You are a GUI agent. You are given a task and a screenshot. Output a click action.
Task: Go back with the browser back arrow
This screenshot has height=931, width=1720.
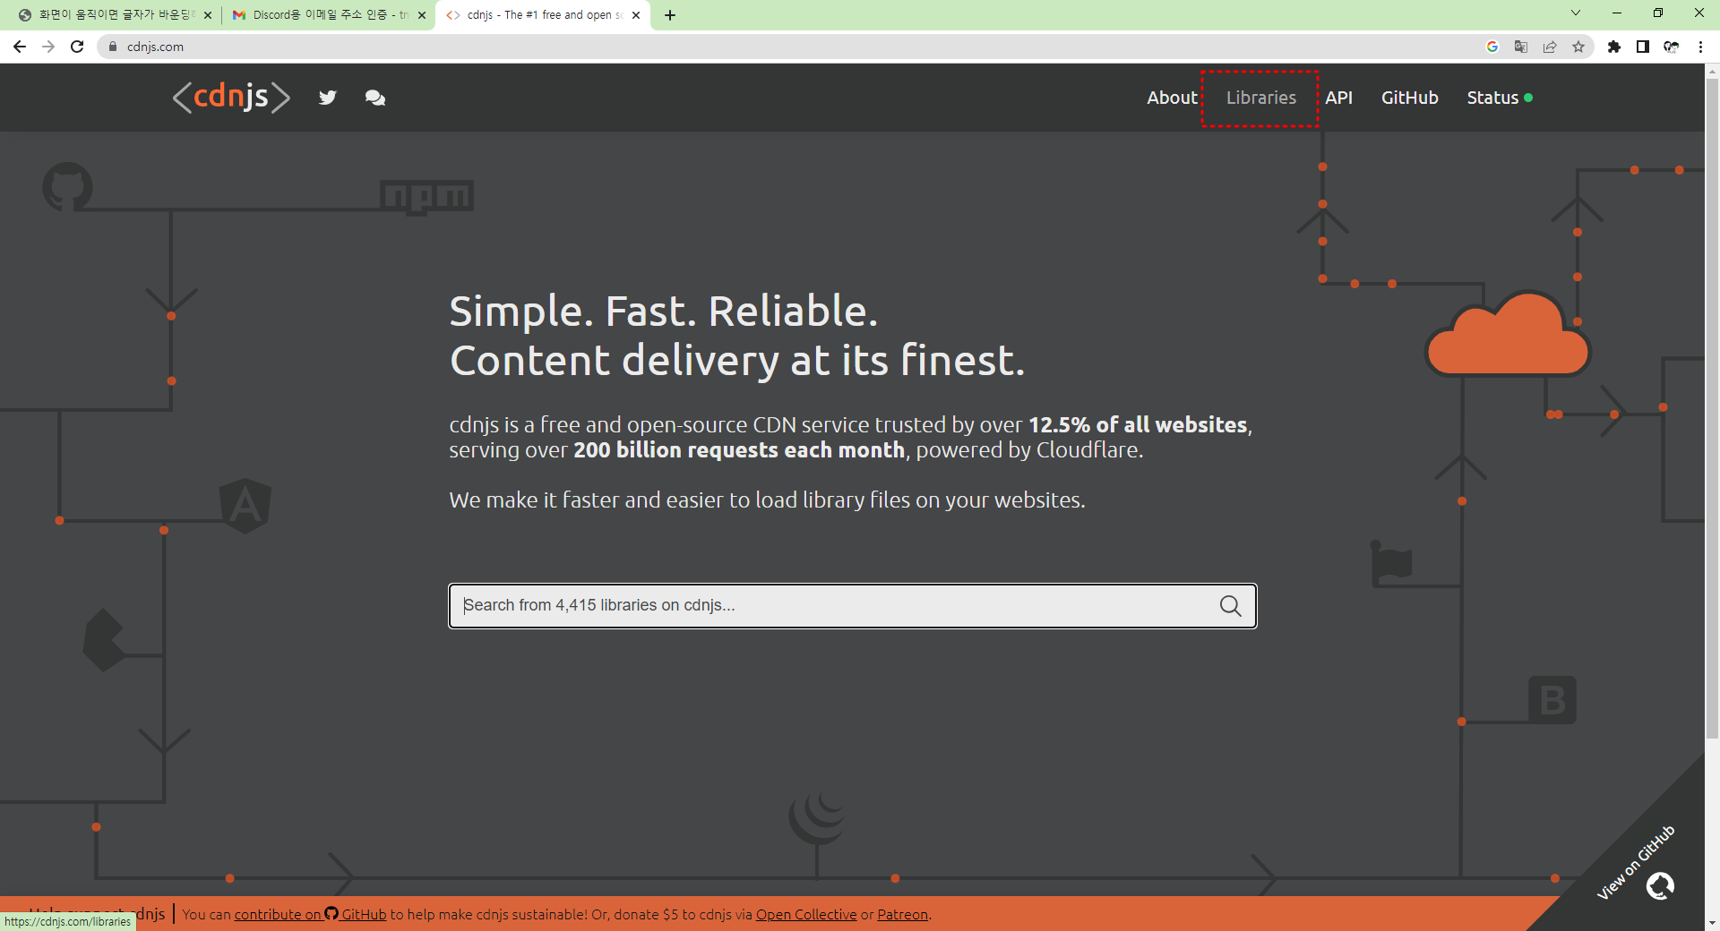pos(20,47)
